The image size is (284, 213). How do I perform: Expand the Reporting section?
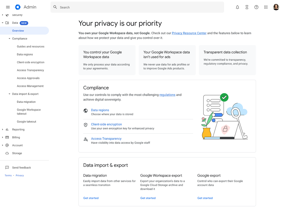3,130
